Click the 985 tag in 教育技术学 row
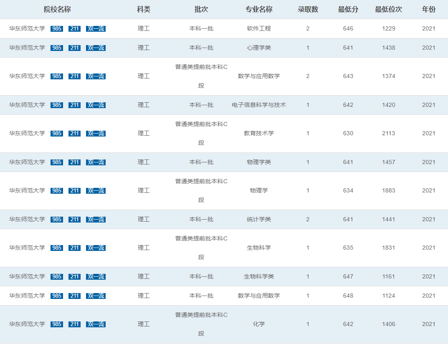448x344 pixels. (x=56, y=134)
